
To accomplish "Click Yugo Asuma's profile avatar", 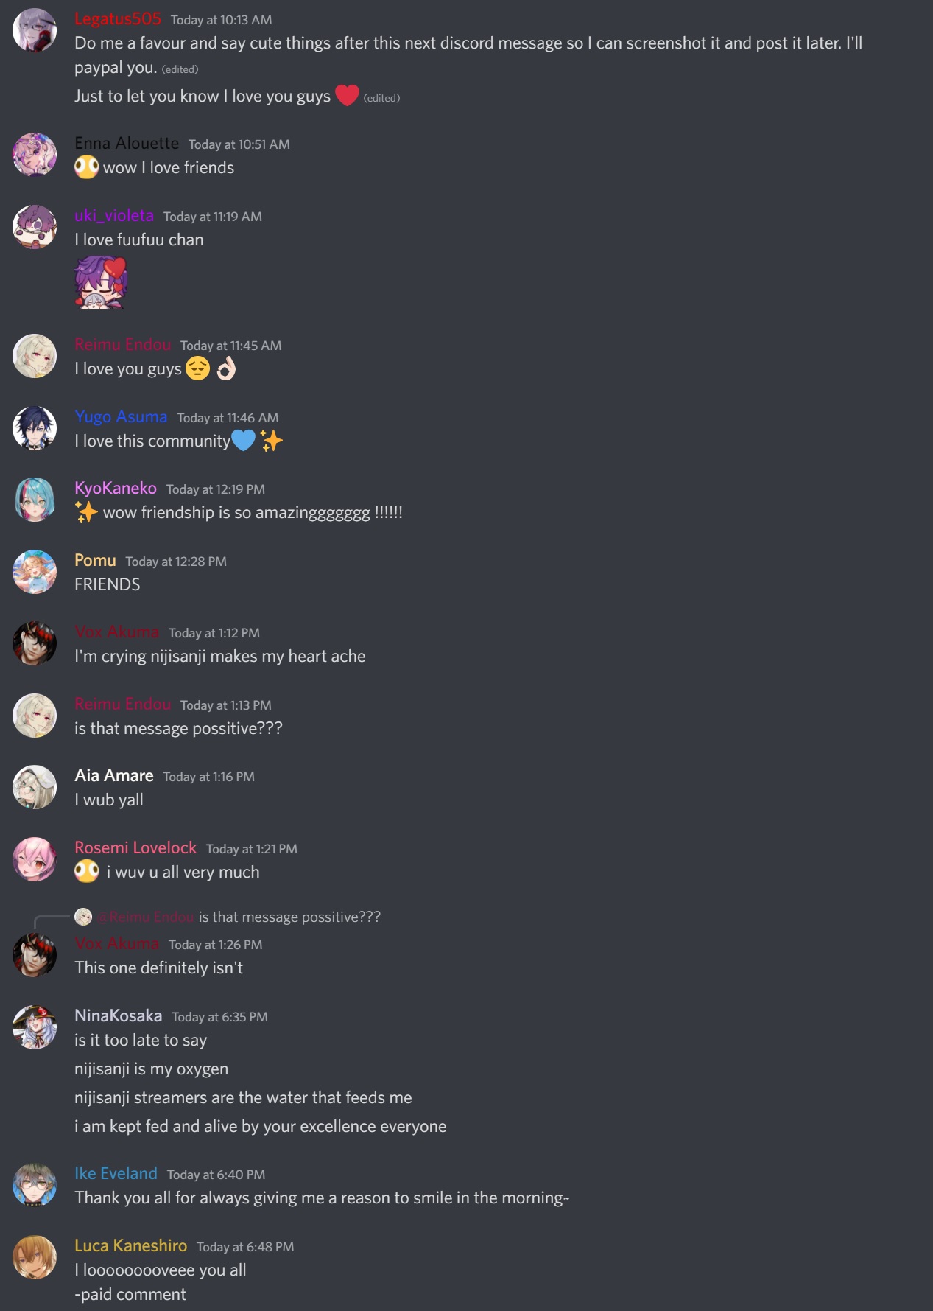I will 35,428.
